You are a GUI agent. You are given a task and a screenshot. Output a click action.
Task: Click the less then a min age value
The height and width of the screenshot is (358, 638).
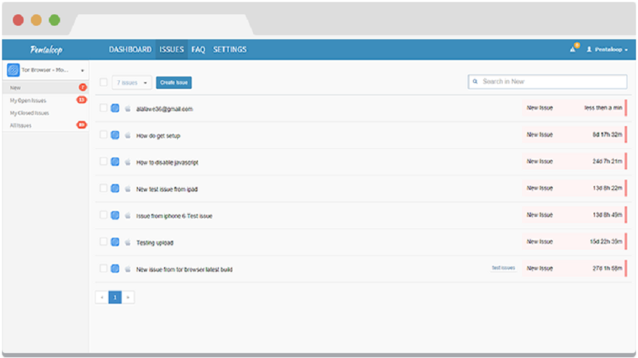[x=603, y=108]
